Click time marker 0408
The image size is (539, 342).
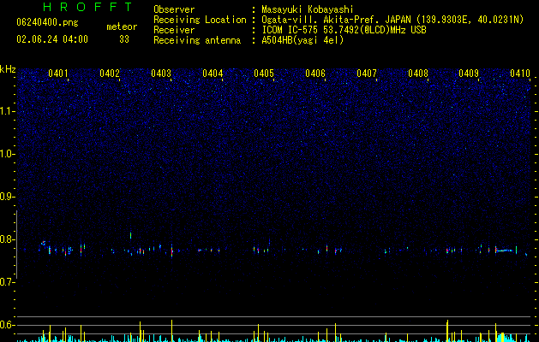click(418, 74)
